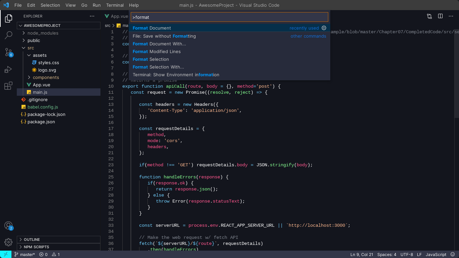This screenshot has height=258, width=459.
Task: Split the editor using the split icon
Action: tap(440, 16)
